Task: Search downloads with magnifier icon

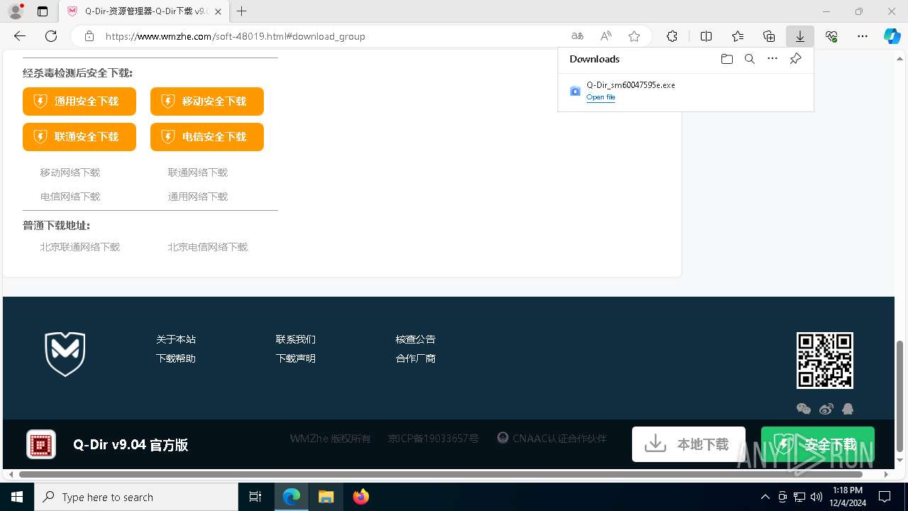Action: coord(749,59)
